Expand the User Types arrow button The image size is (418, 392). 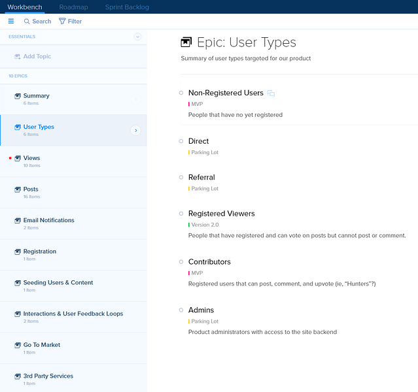click(135, 131)
